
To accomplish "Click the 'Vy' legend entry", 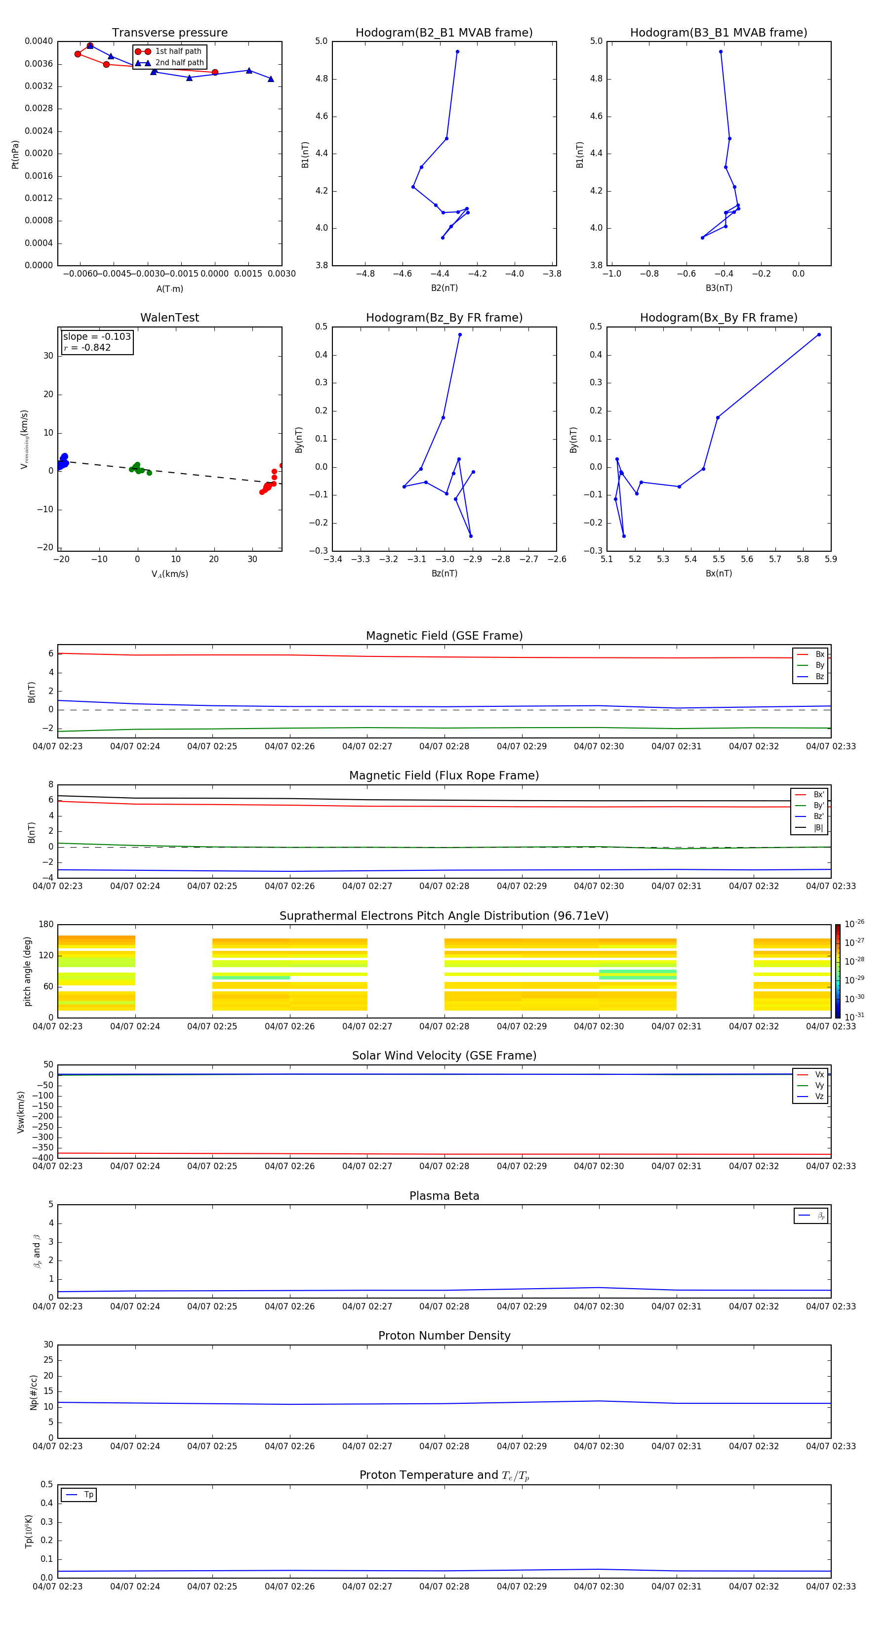I will pos(810,1085).
